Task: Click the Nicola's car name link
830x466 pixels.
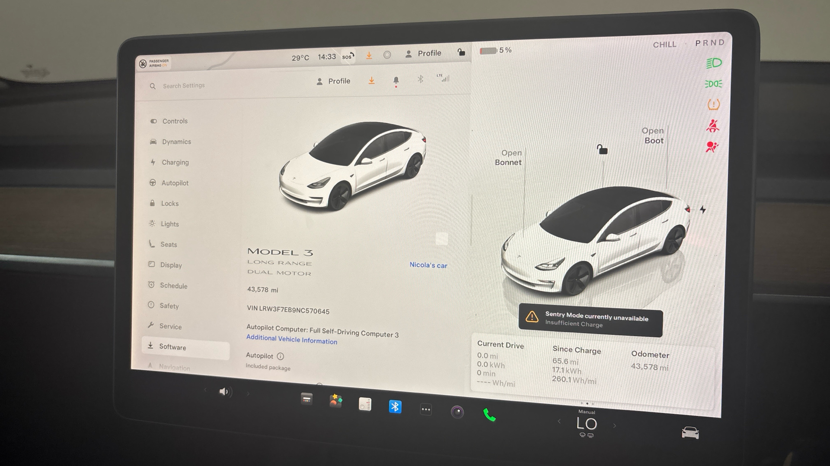Action: click(x=428, y=265)
